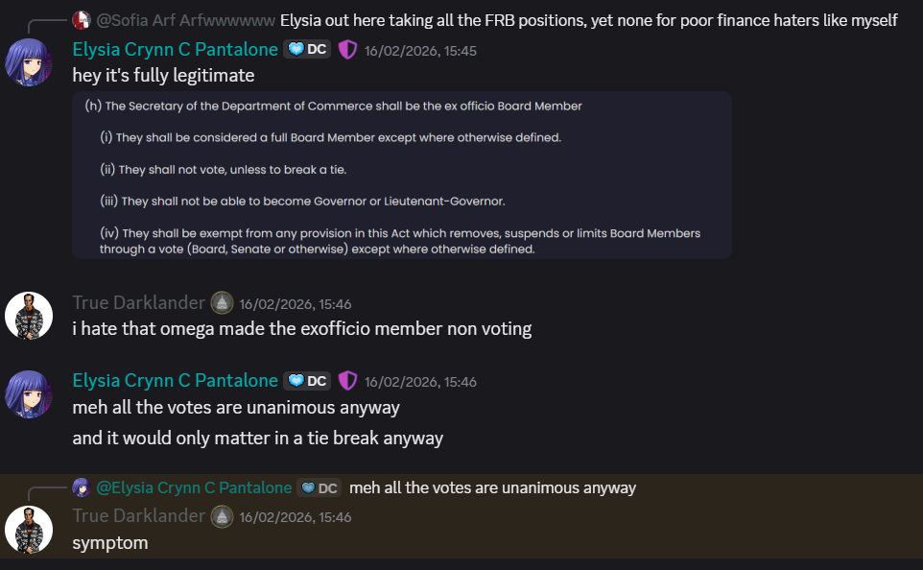Screen dimensions: 923x570
Task: Click the DC tag badge above the unanimous message
Action: click(x=307, y=381)
